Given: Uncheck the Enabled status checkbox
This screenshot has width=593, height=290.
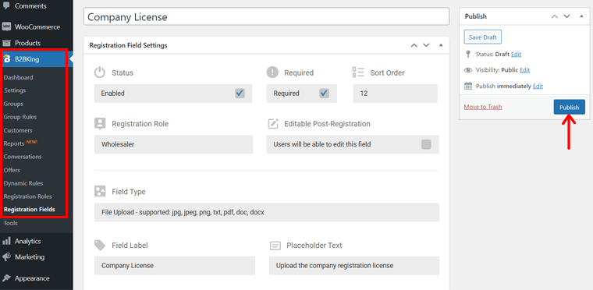Looking at the screenshot, I should (x=240, y=94).
